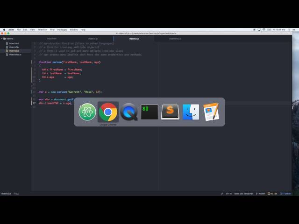Place cursor on the this.lastName line
The image size is (299, 224).
point(61,73)
